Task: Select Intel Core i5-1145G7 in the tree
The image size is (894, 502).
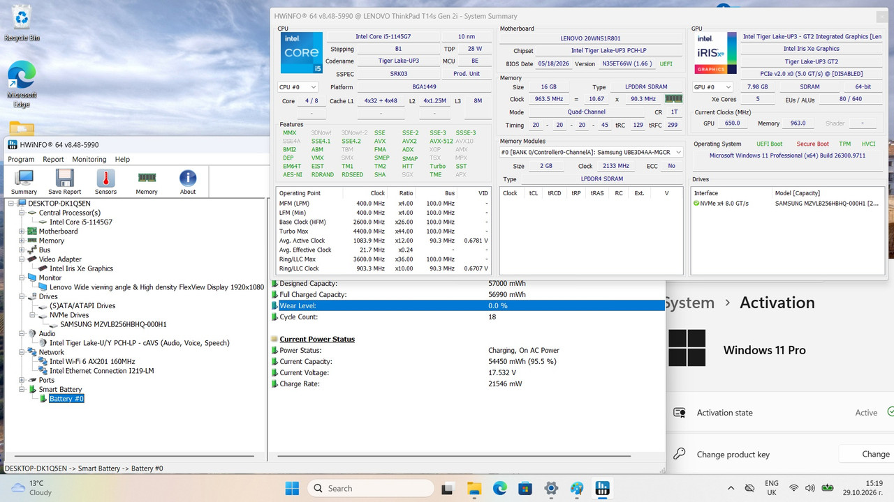Action: (81, 222)
